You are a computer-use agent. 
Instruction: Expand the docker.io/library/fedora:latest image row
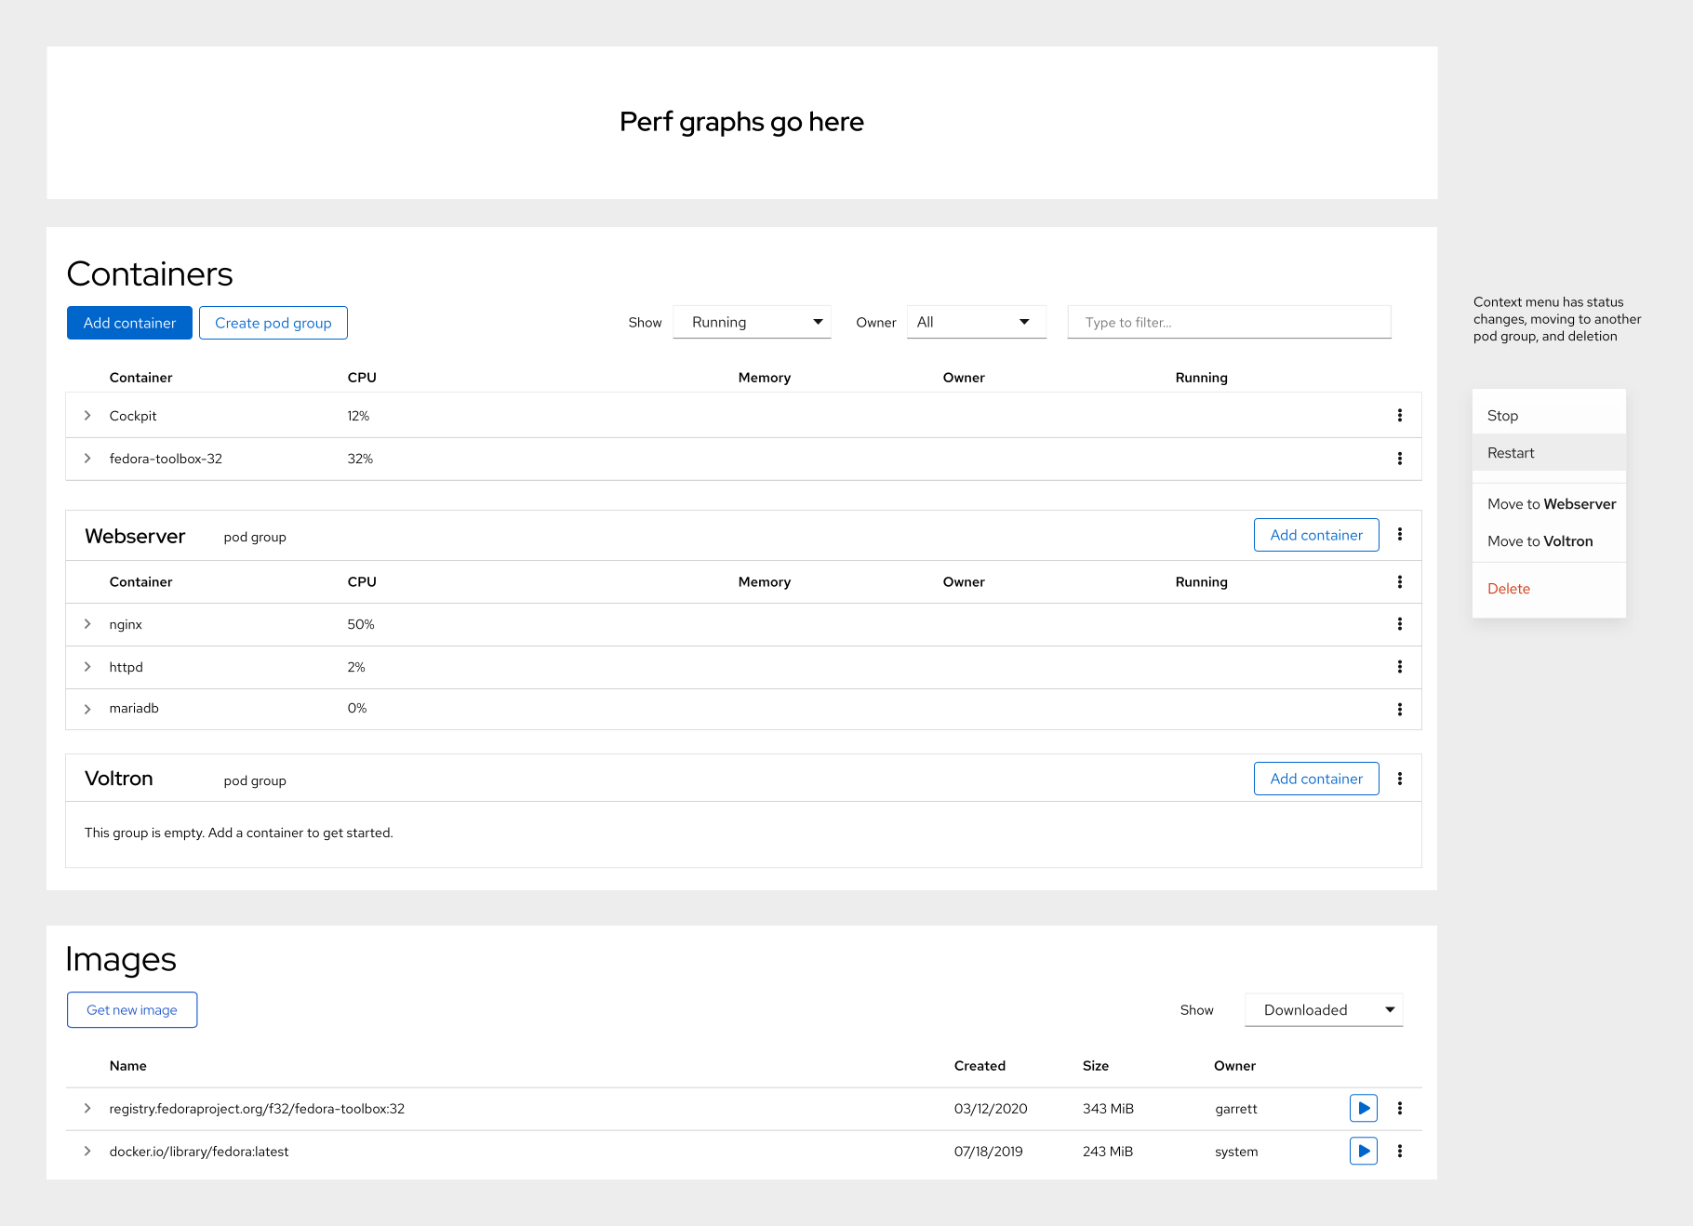[87, 1151]
